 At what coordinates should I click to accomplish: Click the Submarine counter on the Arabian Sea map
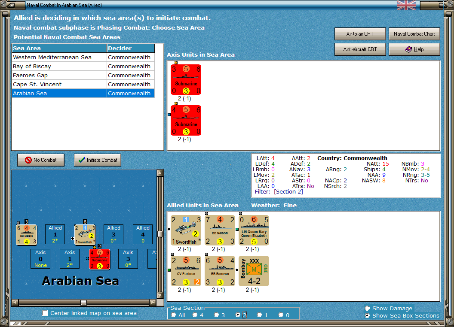click(x=100, y=259)
